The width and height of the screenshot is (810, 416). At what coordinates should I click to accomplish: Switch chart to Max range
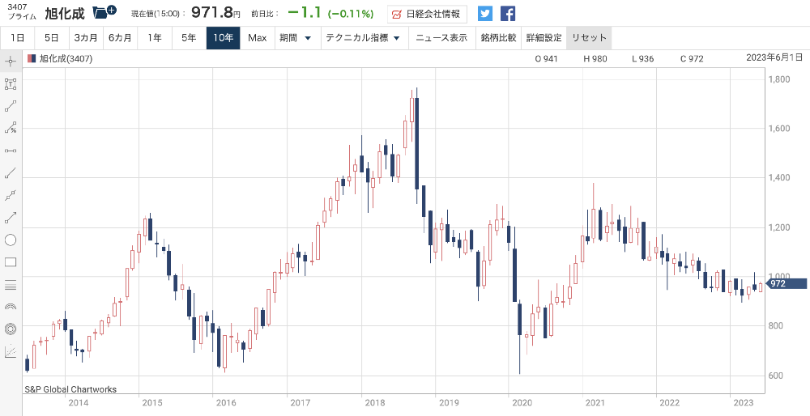point(258,38)
